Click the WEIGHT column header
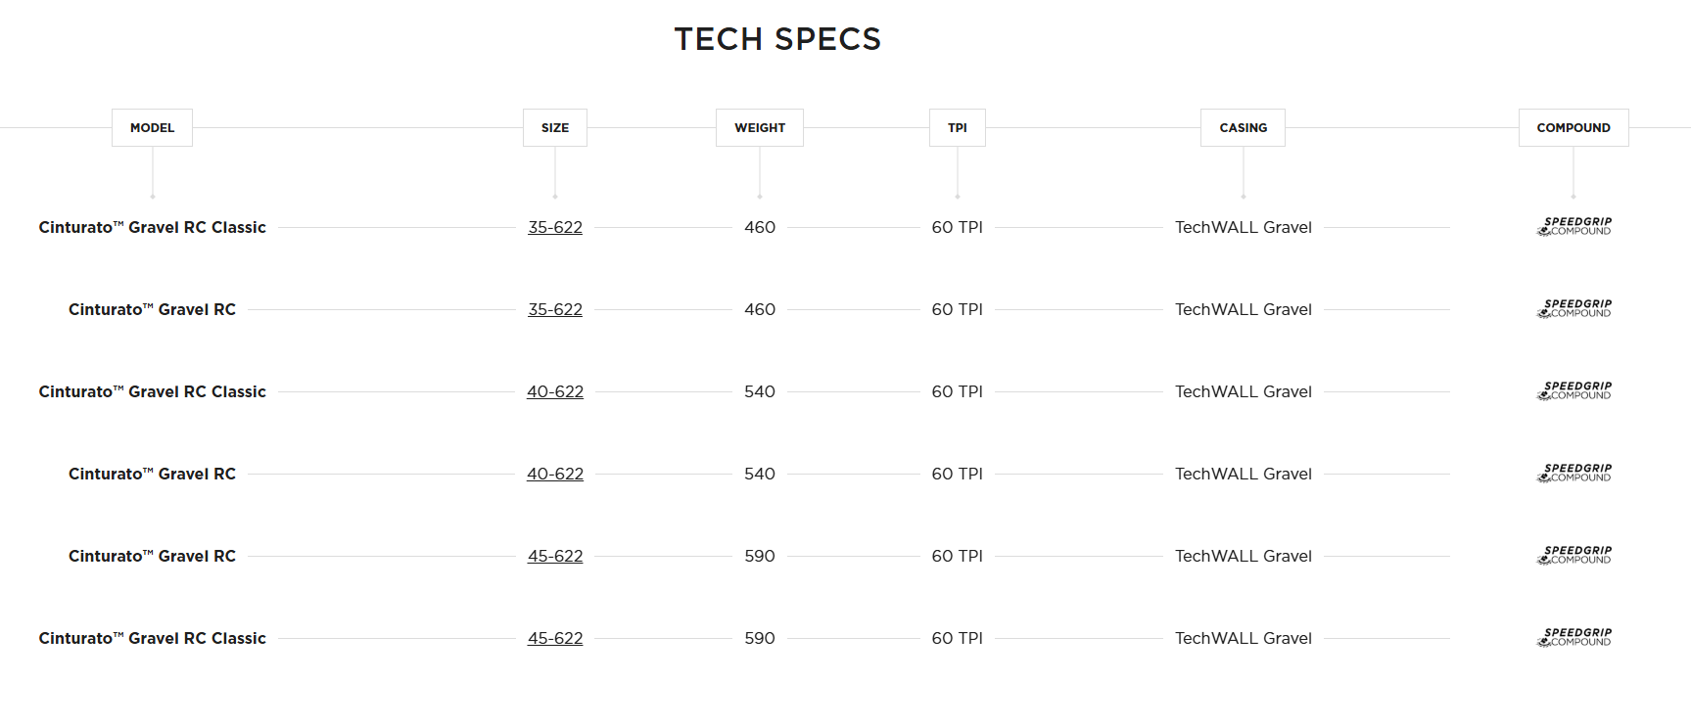This screenshot has width=1691, height=727. pyautogui.click(x=760, y=128)
